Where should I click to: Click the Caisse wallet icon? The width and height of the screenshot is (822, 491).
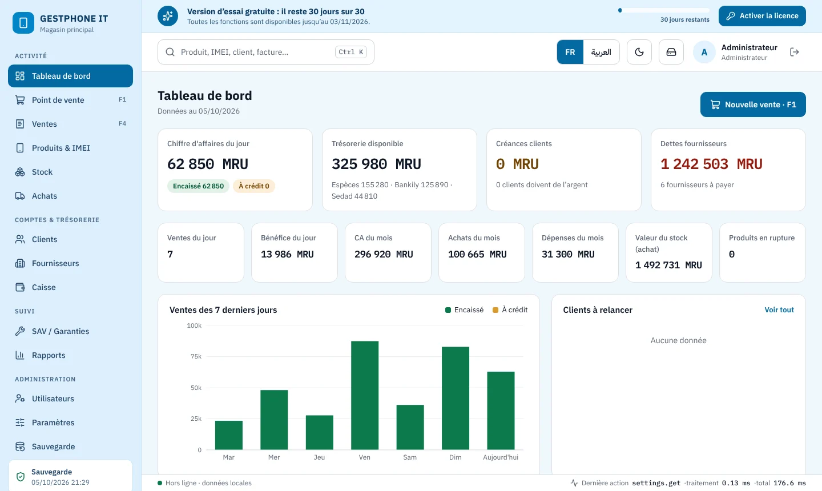tap(20, 287)
